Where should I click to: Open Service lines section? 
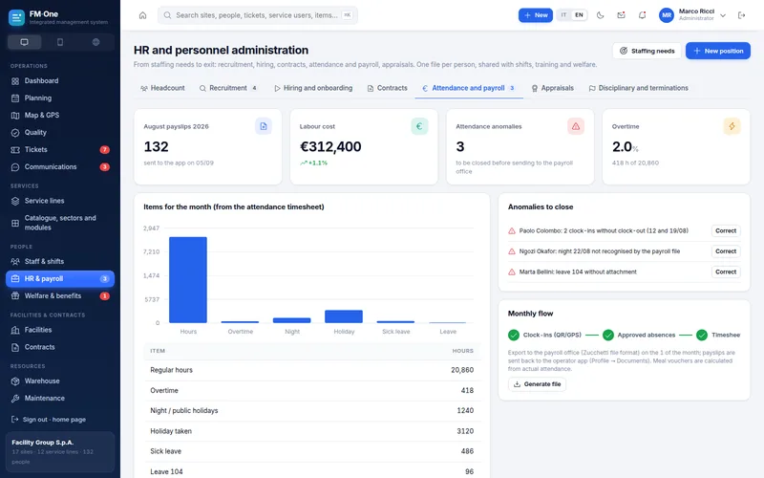[60, 201]
